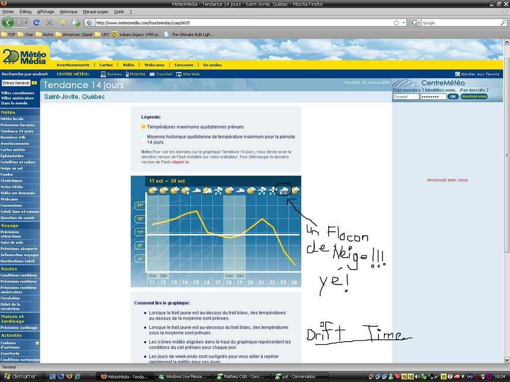Click the Annoncez avec nous link
This screenshot has width=510, height=382.
point(448,180)
